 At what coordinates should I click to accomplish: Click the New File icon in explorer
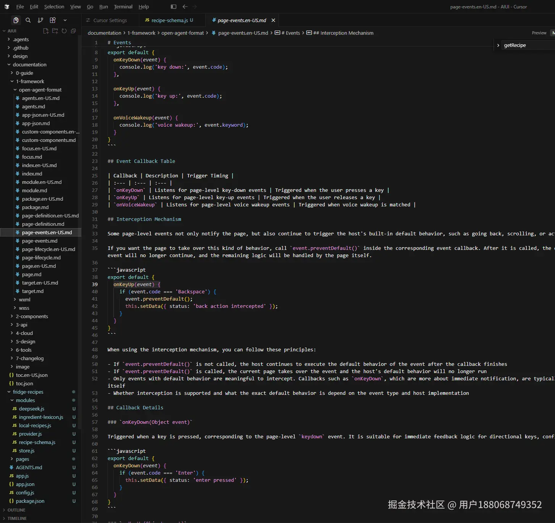pyautogui.click(x=46, y=31)
